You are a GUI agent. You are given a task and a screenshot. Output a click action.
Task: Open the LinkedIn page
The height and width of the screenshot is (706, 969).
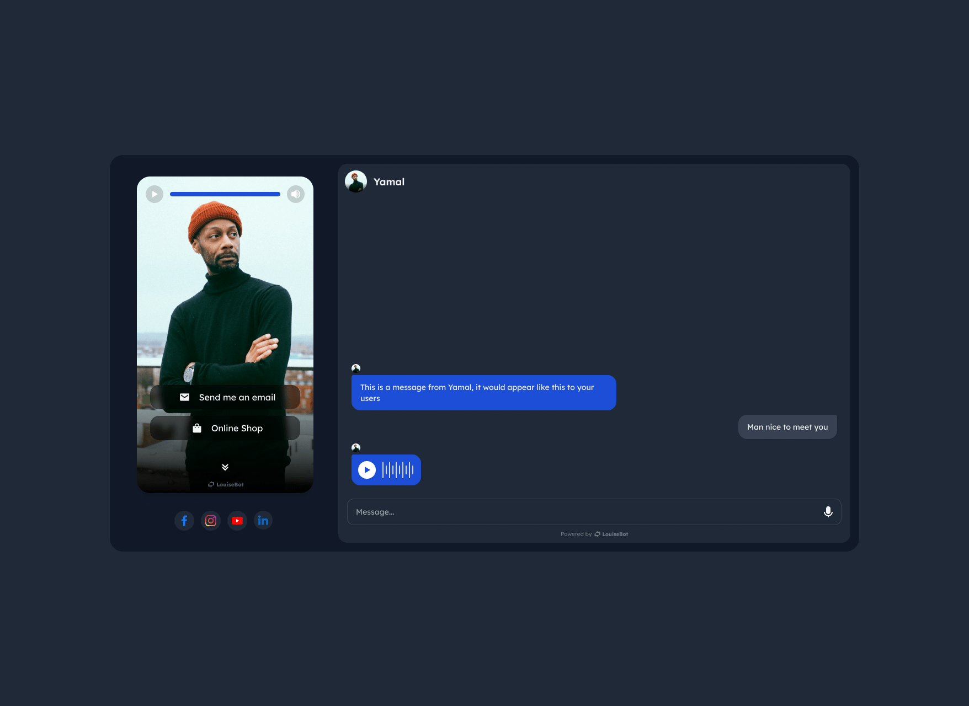[263, 520]
